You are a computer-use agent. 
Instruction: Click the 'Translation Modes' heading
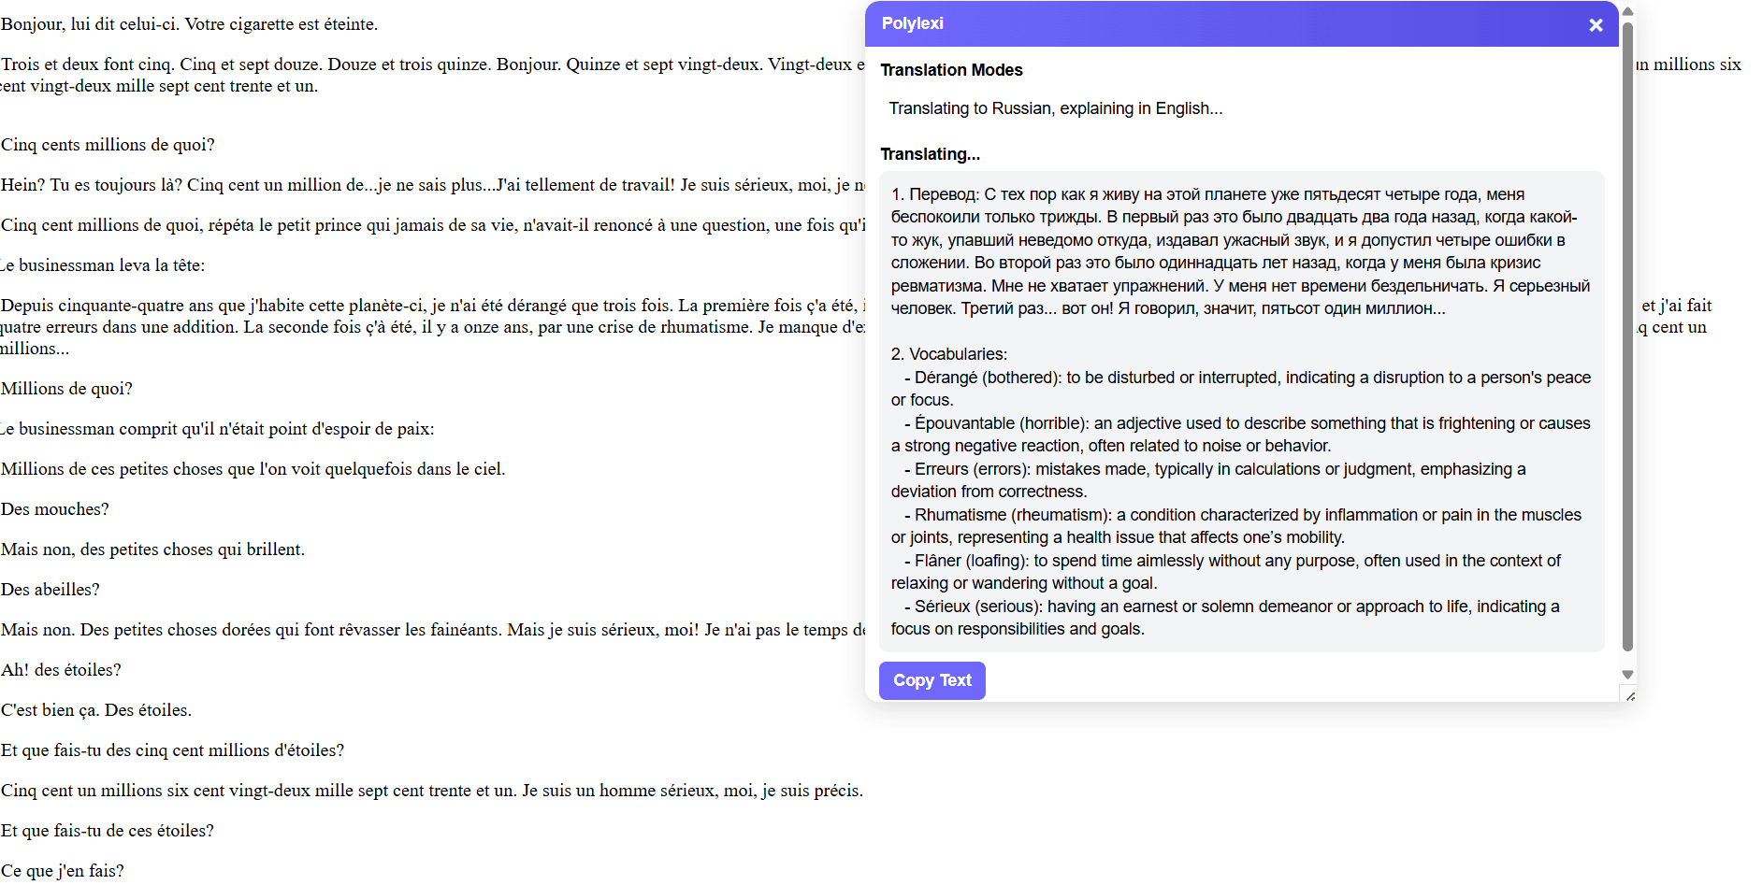[951, 69]
